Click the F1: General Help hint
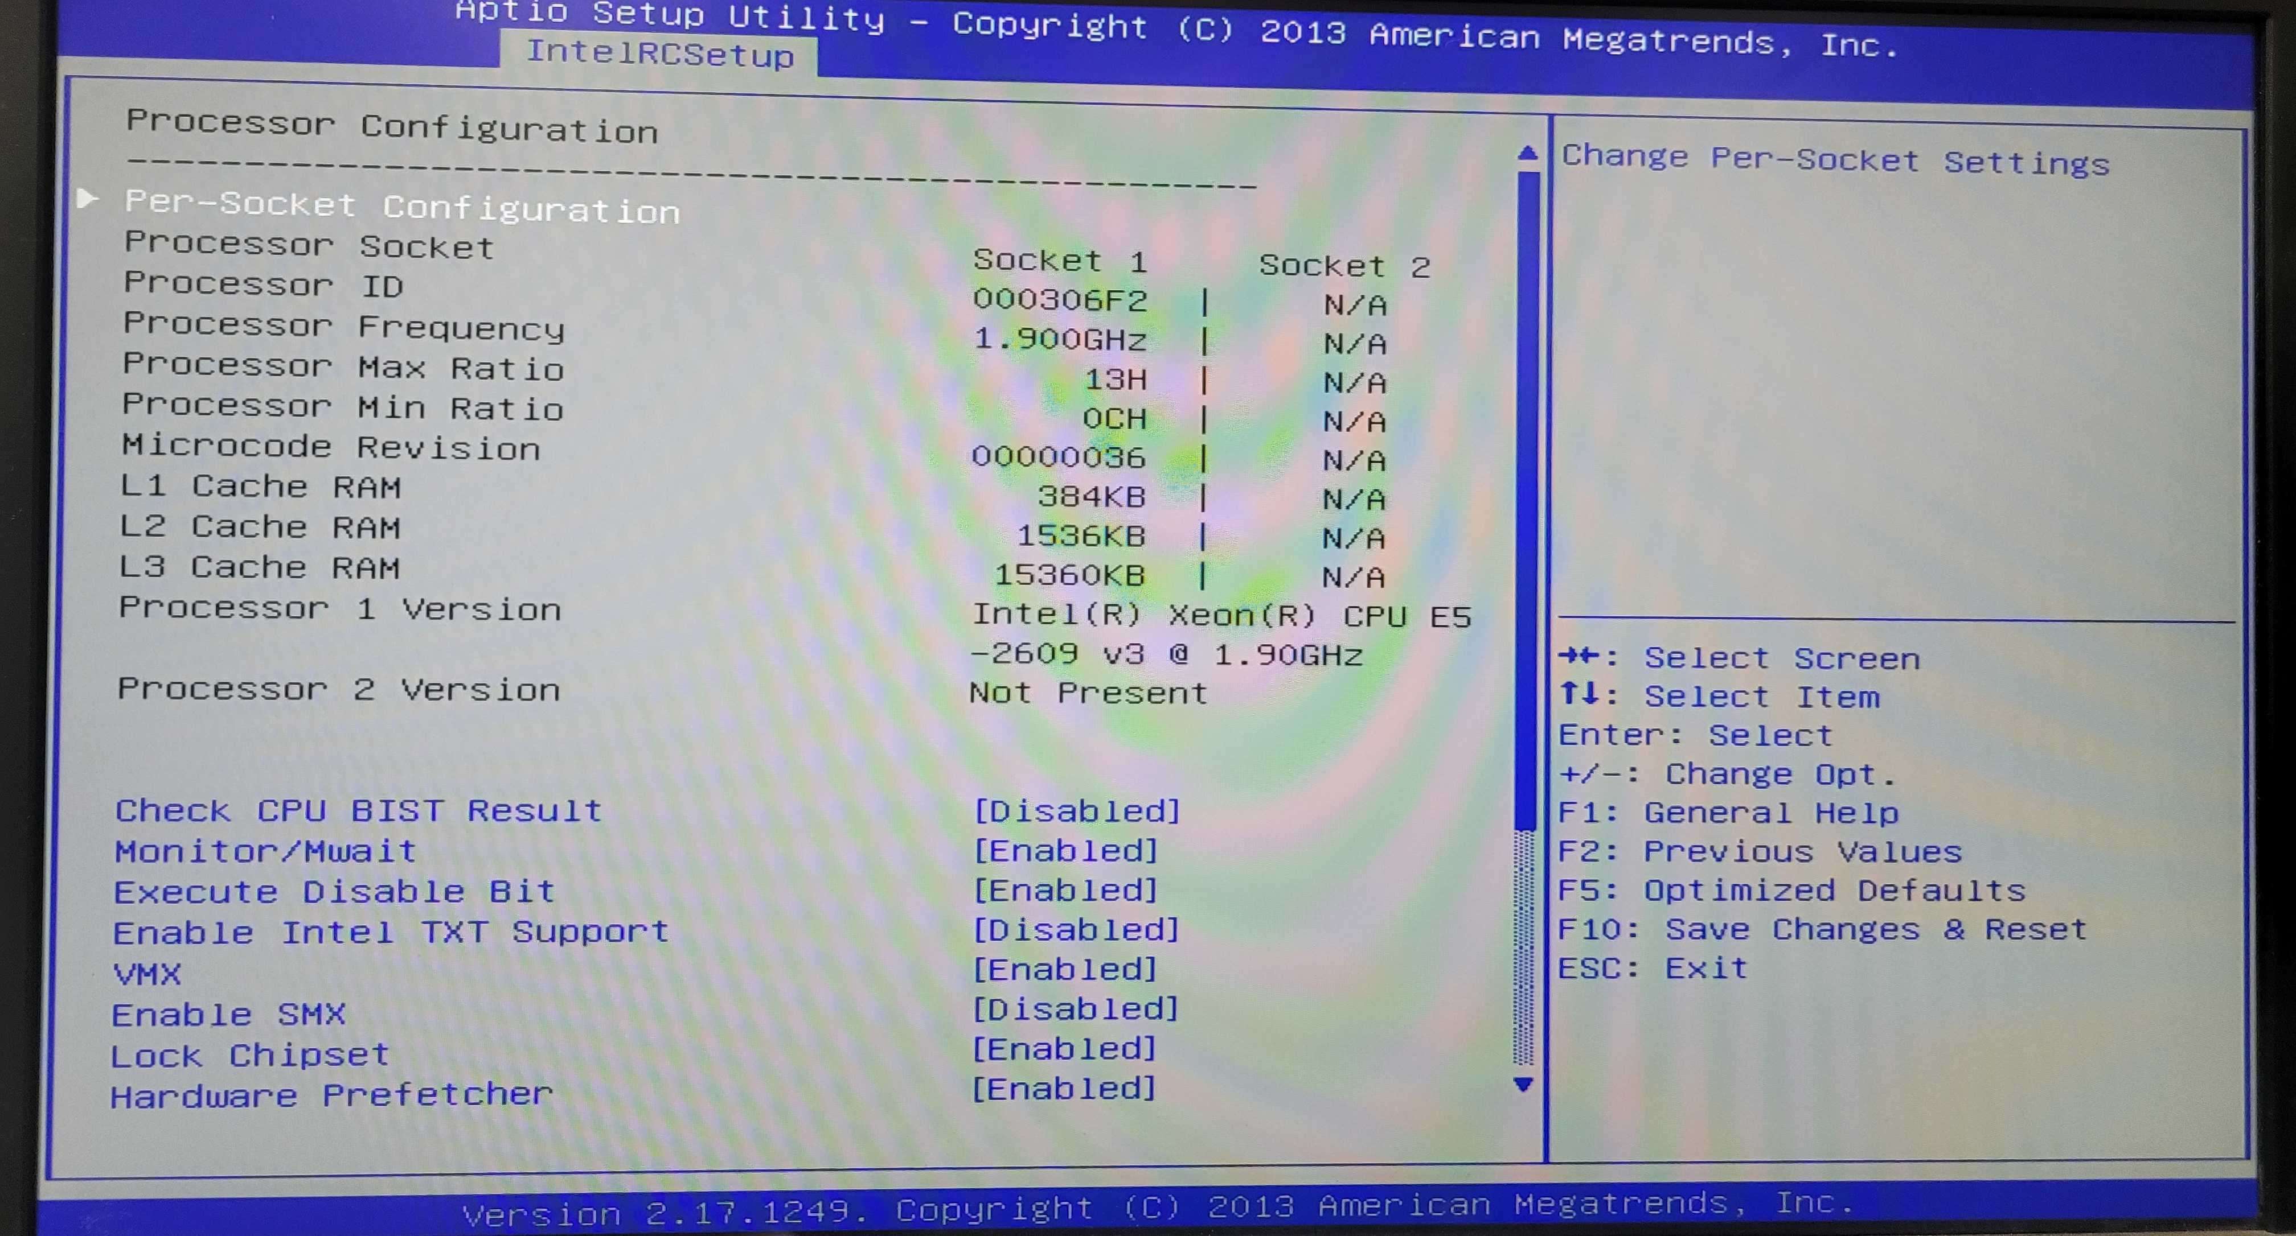The width and height of the screenshot is (2296, 1236). pyautogui.click(x=1728, y=812)
